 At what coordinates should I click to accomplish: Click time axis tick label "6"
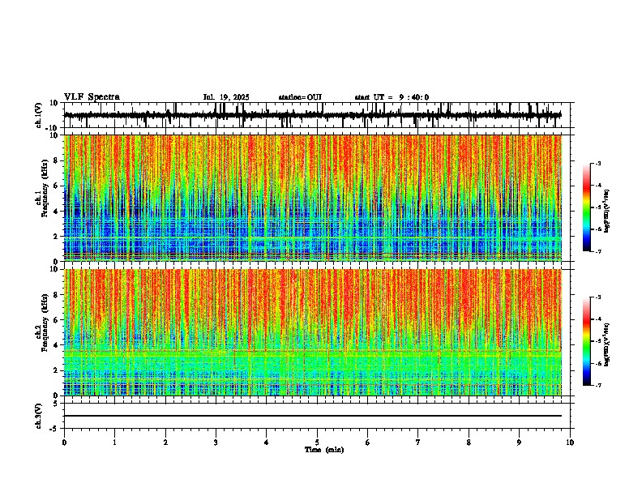click(368, 443)
